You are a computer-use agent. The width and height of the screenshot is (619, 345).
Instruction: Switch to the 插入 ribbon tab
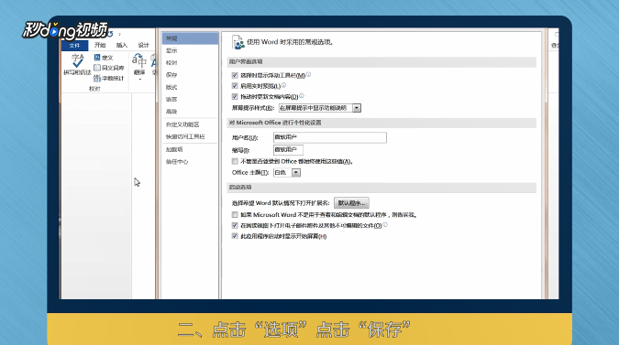point(122,45)
